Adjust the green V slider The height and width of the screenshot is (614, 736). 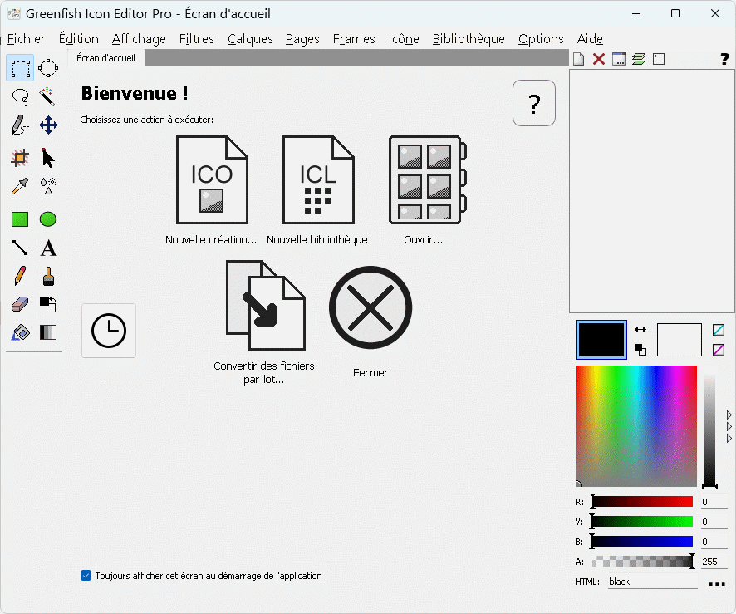[643, 522]
